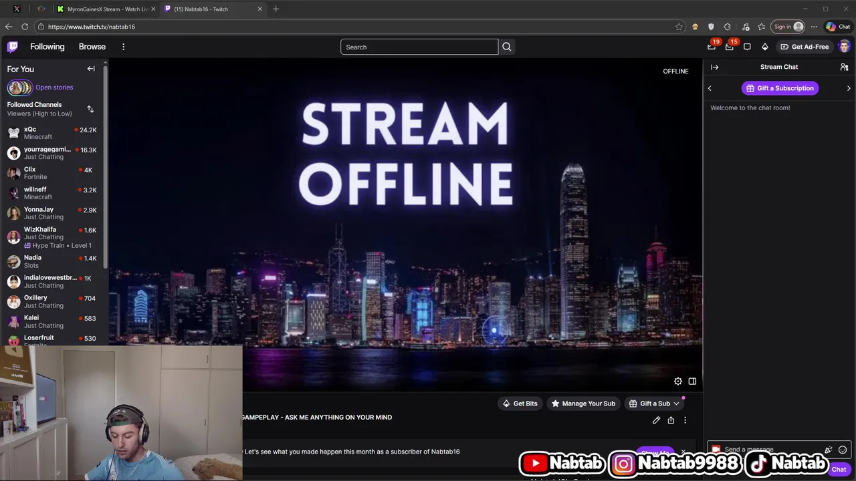
Task: Open the Nadia channel in the sidebar
Action: click(x=52, y=261)
